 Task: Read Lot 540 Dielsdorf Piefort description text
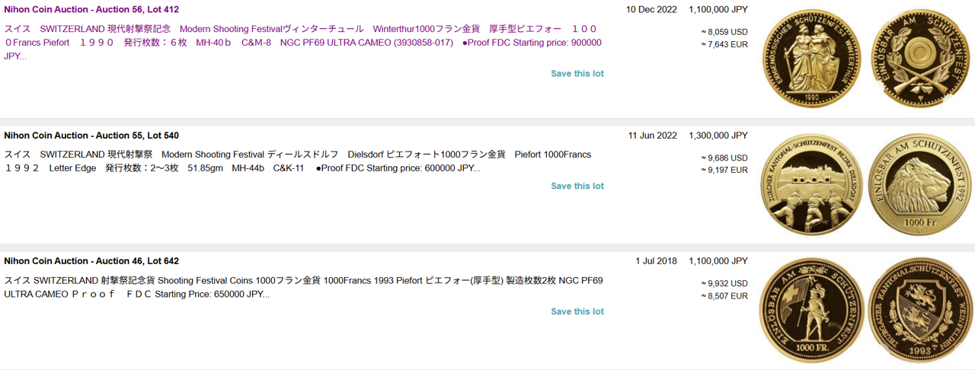(297, 161)
